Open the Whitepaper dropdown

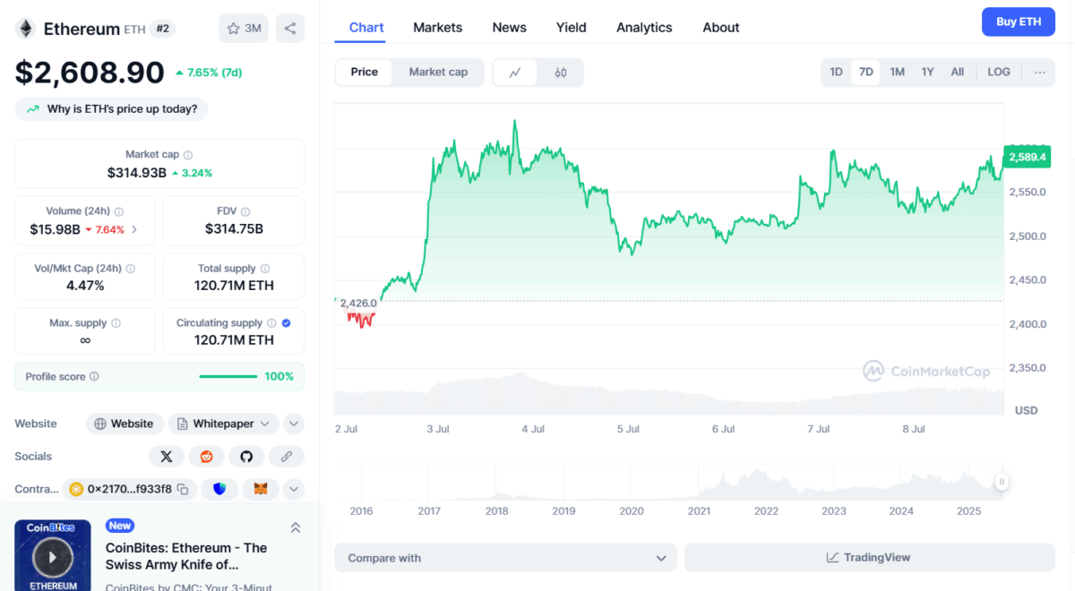pos(223,424)
